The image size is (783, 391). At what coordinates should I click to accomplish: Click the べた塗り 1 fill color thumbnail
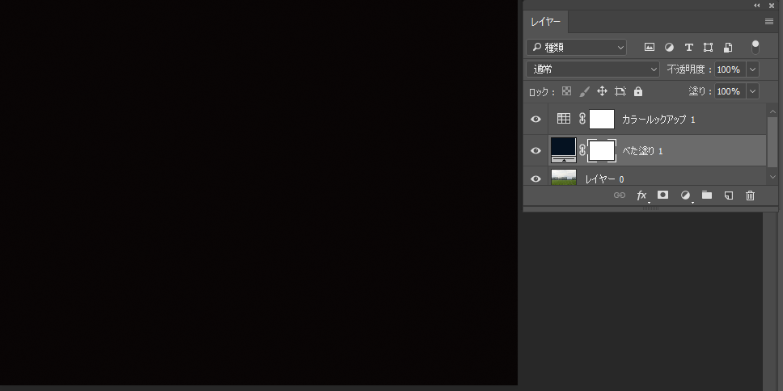[563, 150]
